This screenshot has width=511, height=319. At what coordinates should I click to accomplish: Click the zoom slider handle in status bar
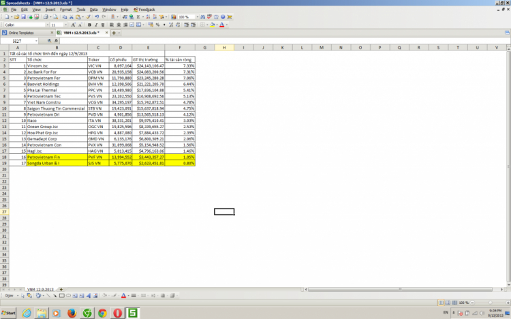pos(490,303)
